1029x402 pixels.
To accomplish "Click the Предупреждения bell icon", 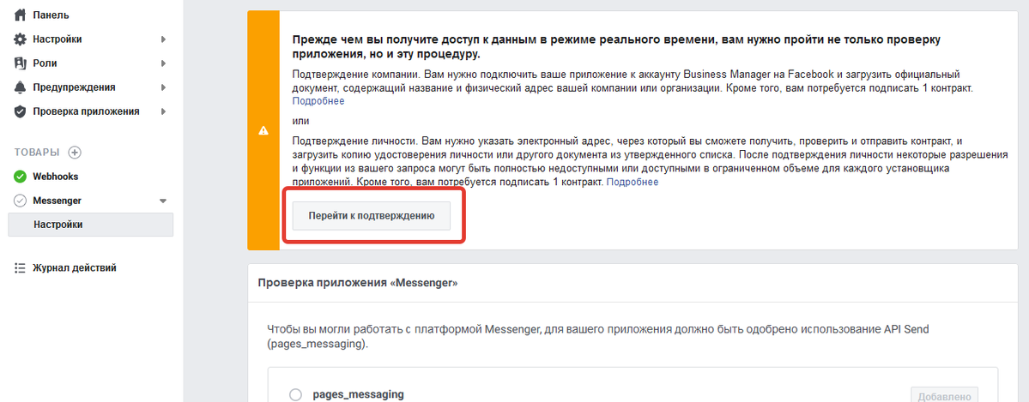I will 20,87.
